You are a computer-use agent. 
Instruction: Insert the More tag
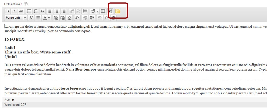tap(85, 11)
